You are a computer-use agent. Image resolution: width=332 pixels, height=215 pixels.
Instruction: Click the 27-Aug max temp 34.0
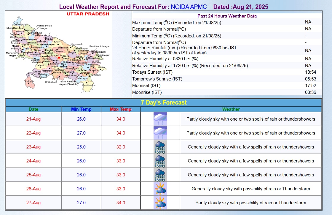pos(121,203)
